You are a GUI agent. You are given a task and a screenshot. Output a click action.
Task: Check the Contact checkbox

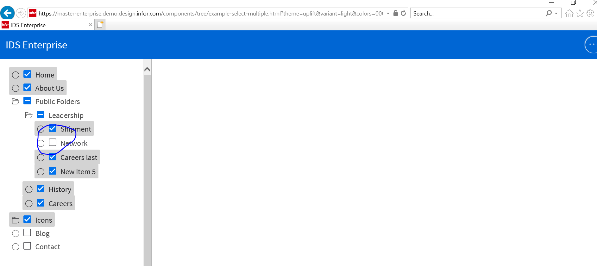tap(28, 246)
